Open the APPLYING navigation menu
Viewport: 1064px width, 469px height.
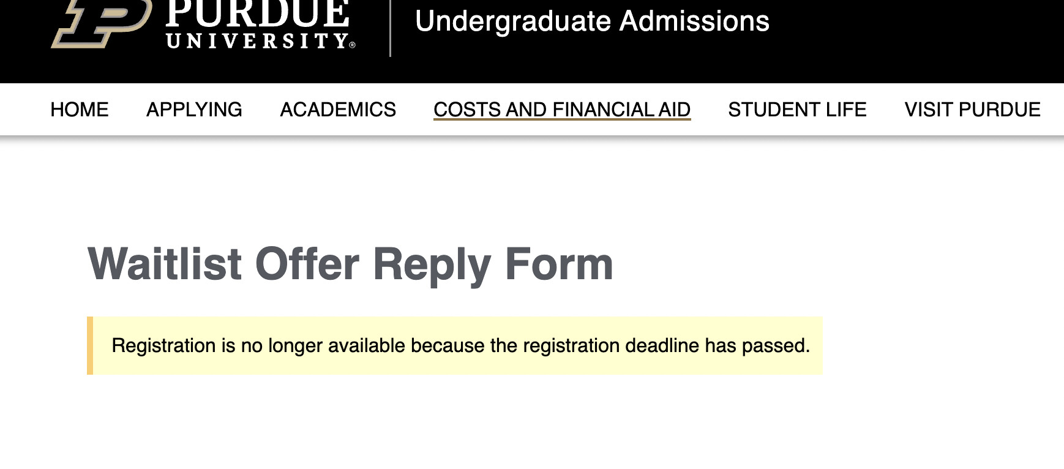(x=194, y=110)
